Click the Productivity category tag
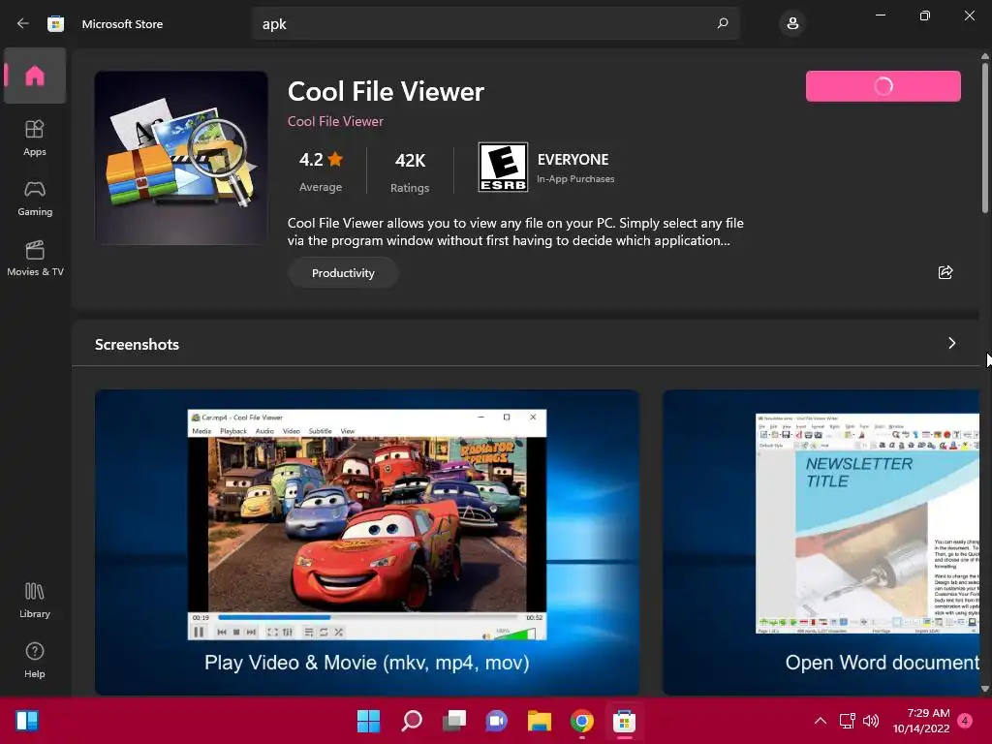The width and height of the screenshot is (992, 744). coord(343,273)
